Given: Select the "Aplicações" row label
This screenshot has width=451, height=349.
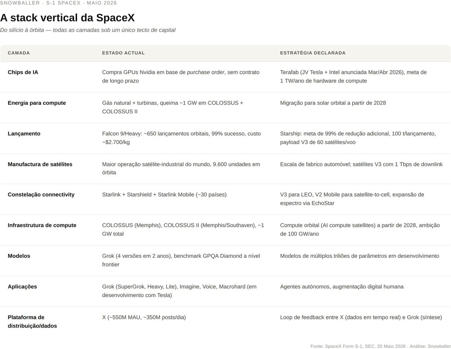Looking at the screenshot, I should coord(23,287).
